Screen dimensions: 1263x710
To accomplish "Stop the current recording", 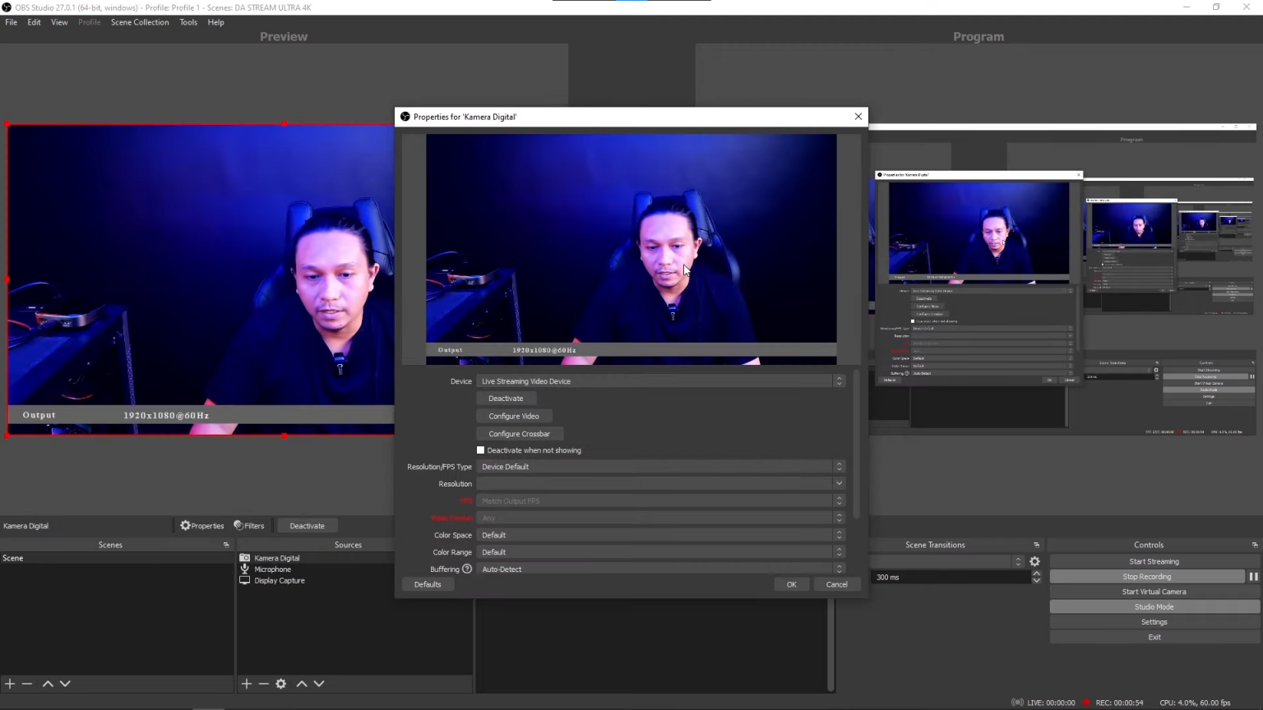I will pyautogui.click(x=1146, y=577).
